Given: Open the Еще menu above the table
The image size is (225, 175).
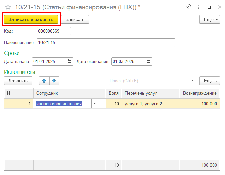Looking at the screenshot, I should click(x=210, y=81).
